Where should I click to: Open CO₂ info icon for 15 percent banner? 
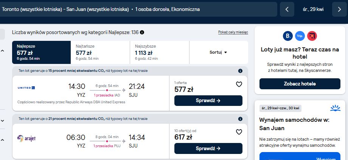tap(240, 71)
